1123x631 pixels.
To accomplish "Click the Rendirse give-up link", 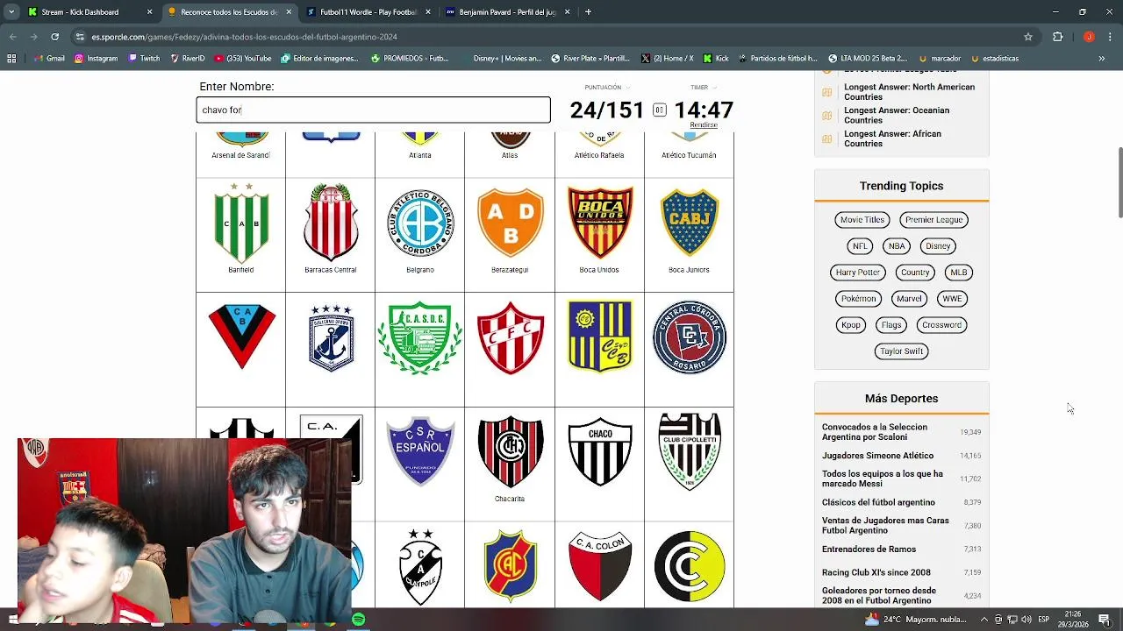I will click(704, 125).
